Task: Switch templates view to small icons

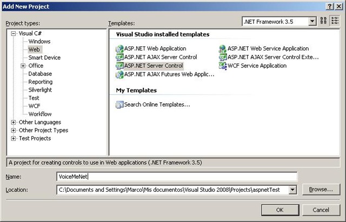Action: (x=335, y=21)
